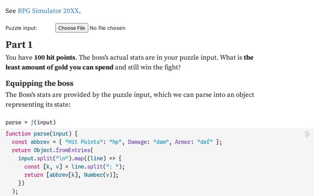
Task: Click the "Puzzle input:" label
Action: (21, 28)
